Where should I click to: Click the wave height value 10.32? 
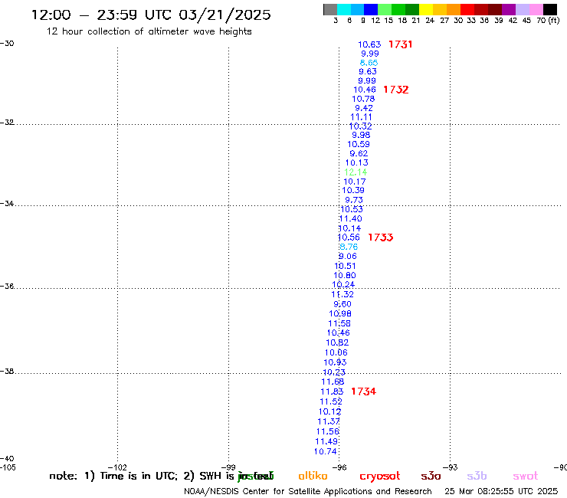coord(361,126)
